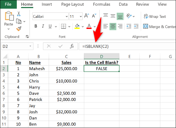Switch to the Page Layout tab

pyautogui.click(x=73, y=4)
